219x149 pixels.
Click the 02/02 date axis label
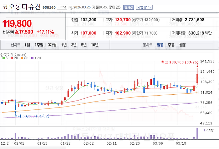pyautogui.click(x=89, y=143)
